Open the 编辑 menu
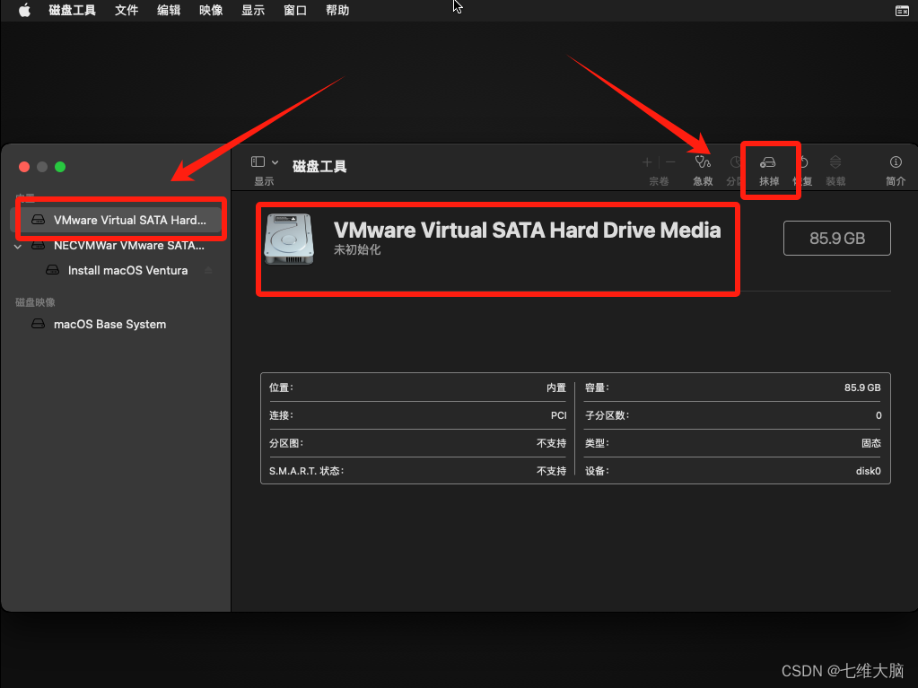The image size is (918, 688). click(x=169, y=11)
